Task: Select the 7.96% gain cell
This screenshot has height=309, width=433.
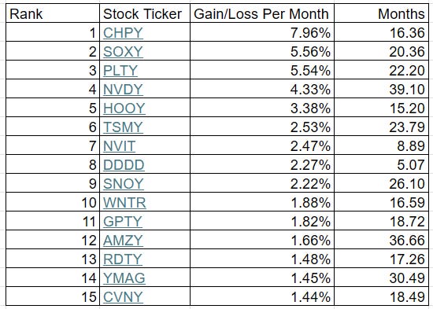Action: click(262, 32)
